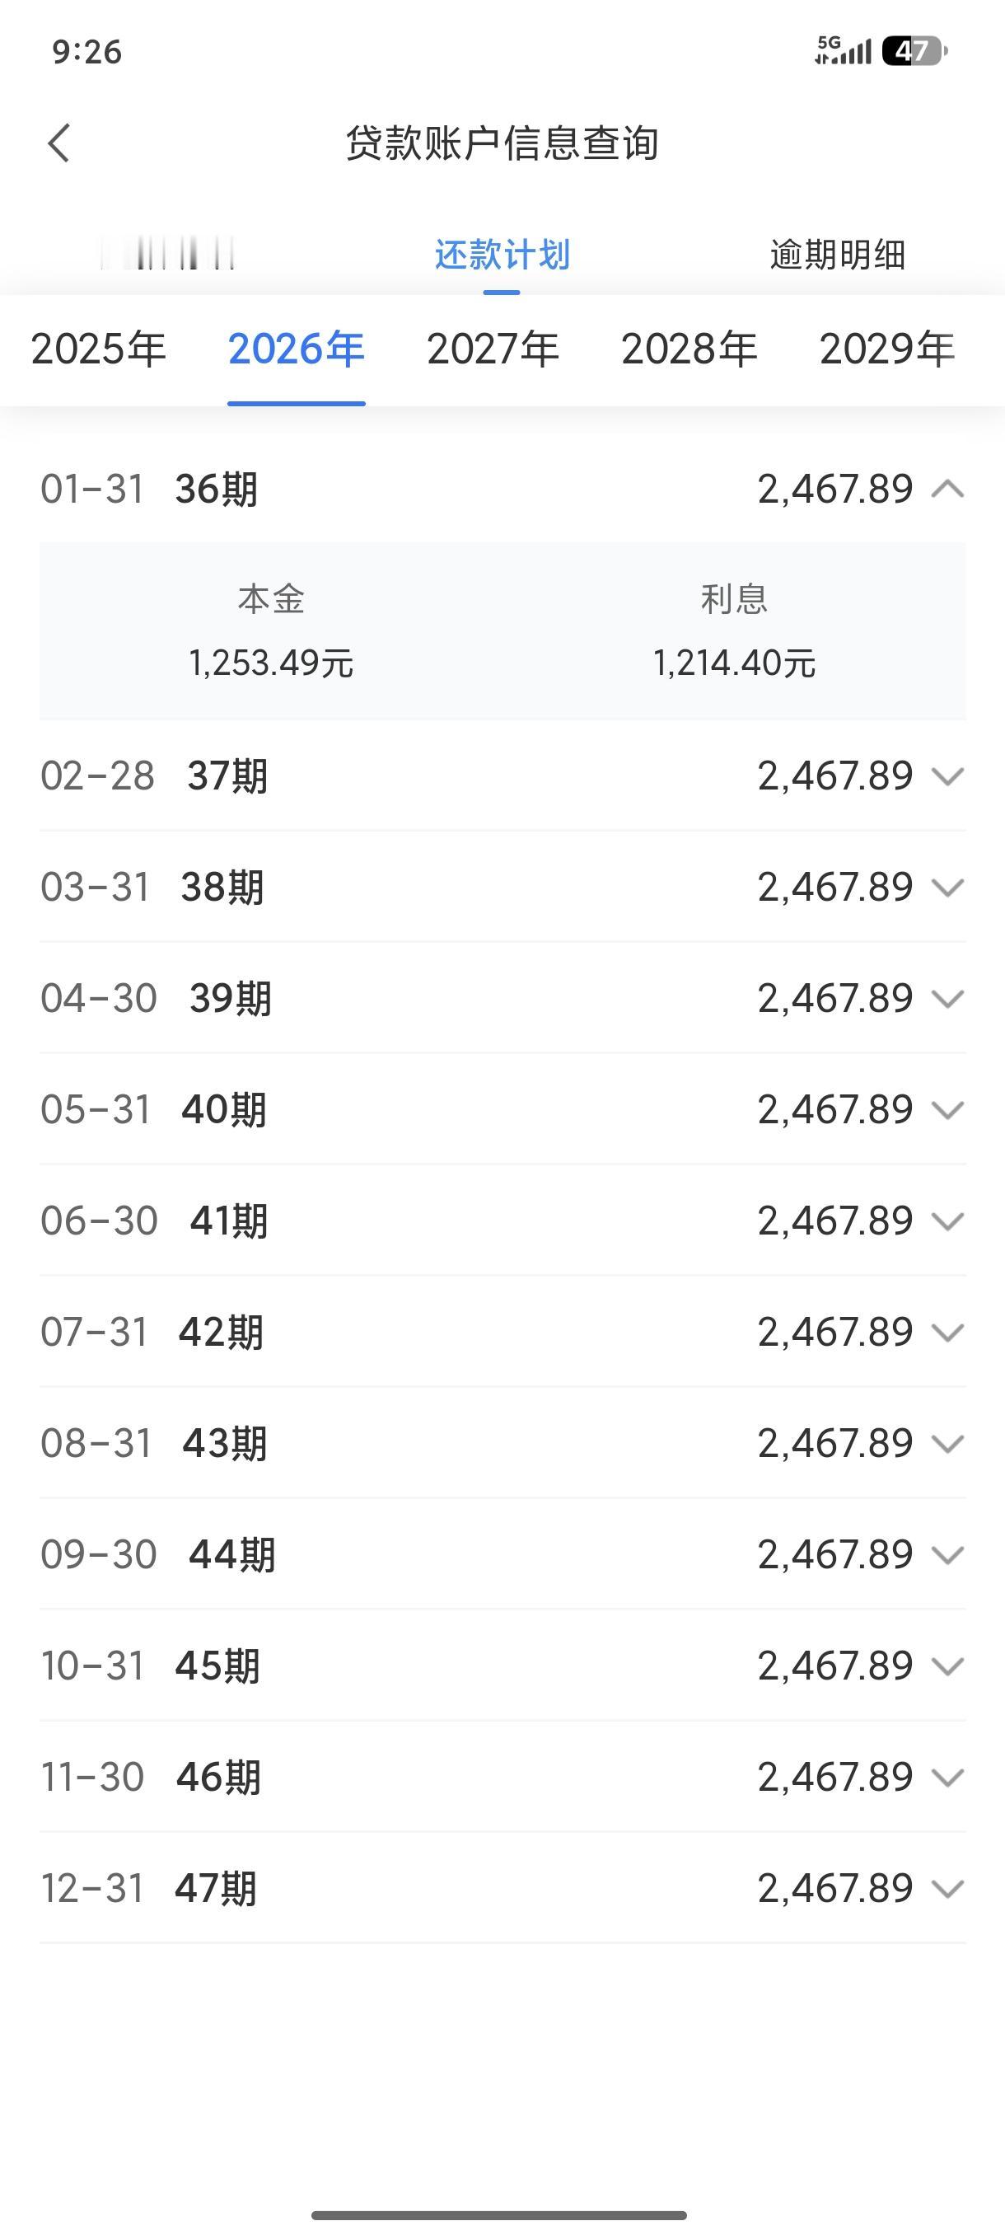Expand the 47期 payment details

tap(948, 1888)
